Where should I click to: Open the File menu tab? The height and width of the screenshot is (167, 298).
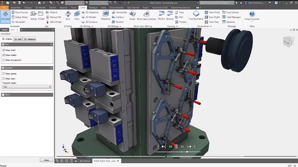4,7
